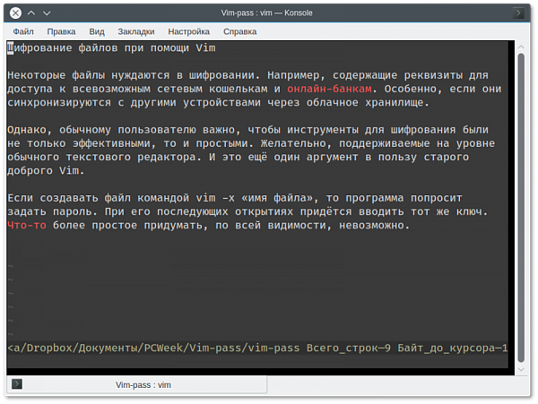Click the word Желательно in the text
The width and height of the screenshot is (538, 404).
[x=293, y=143]
